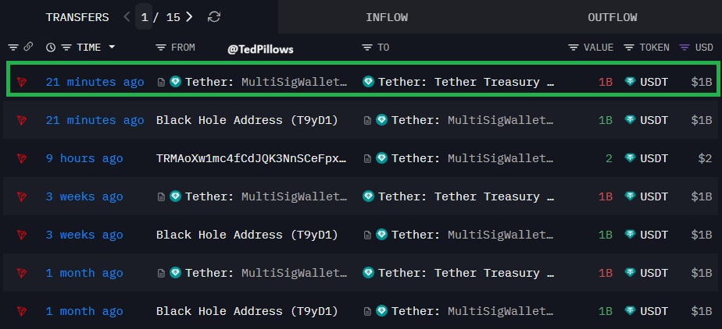Open the VALUE column filter

coord(574,47)
